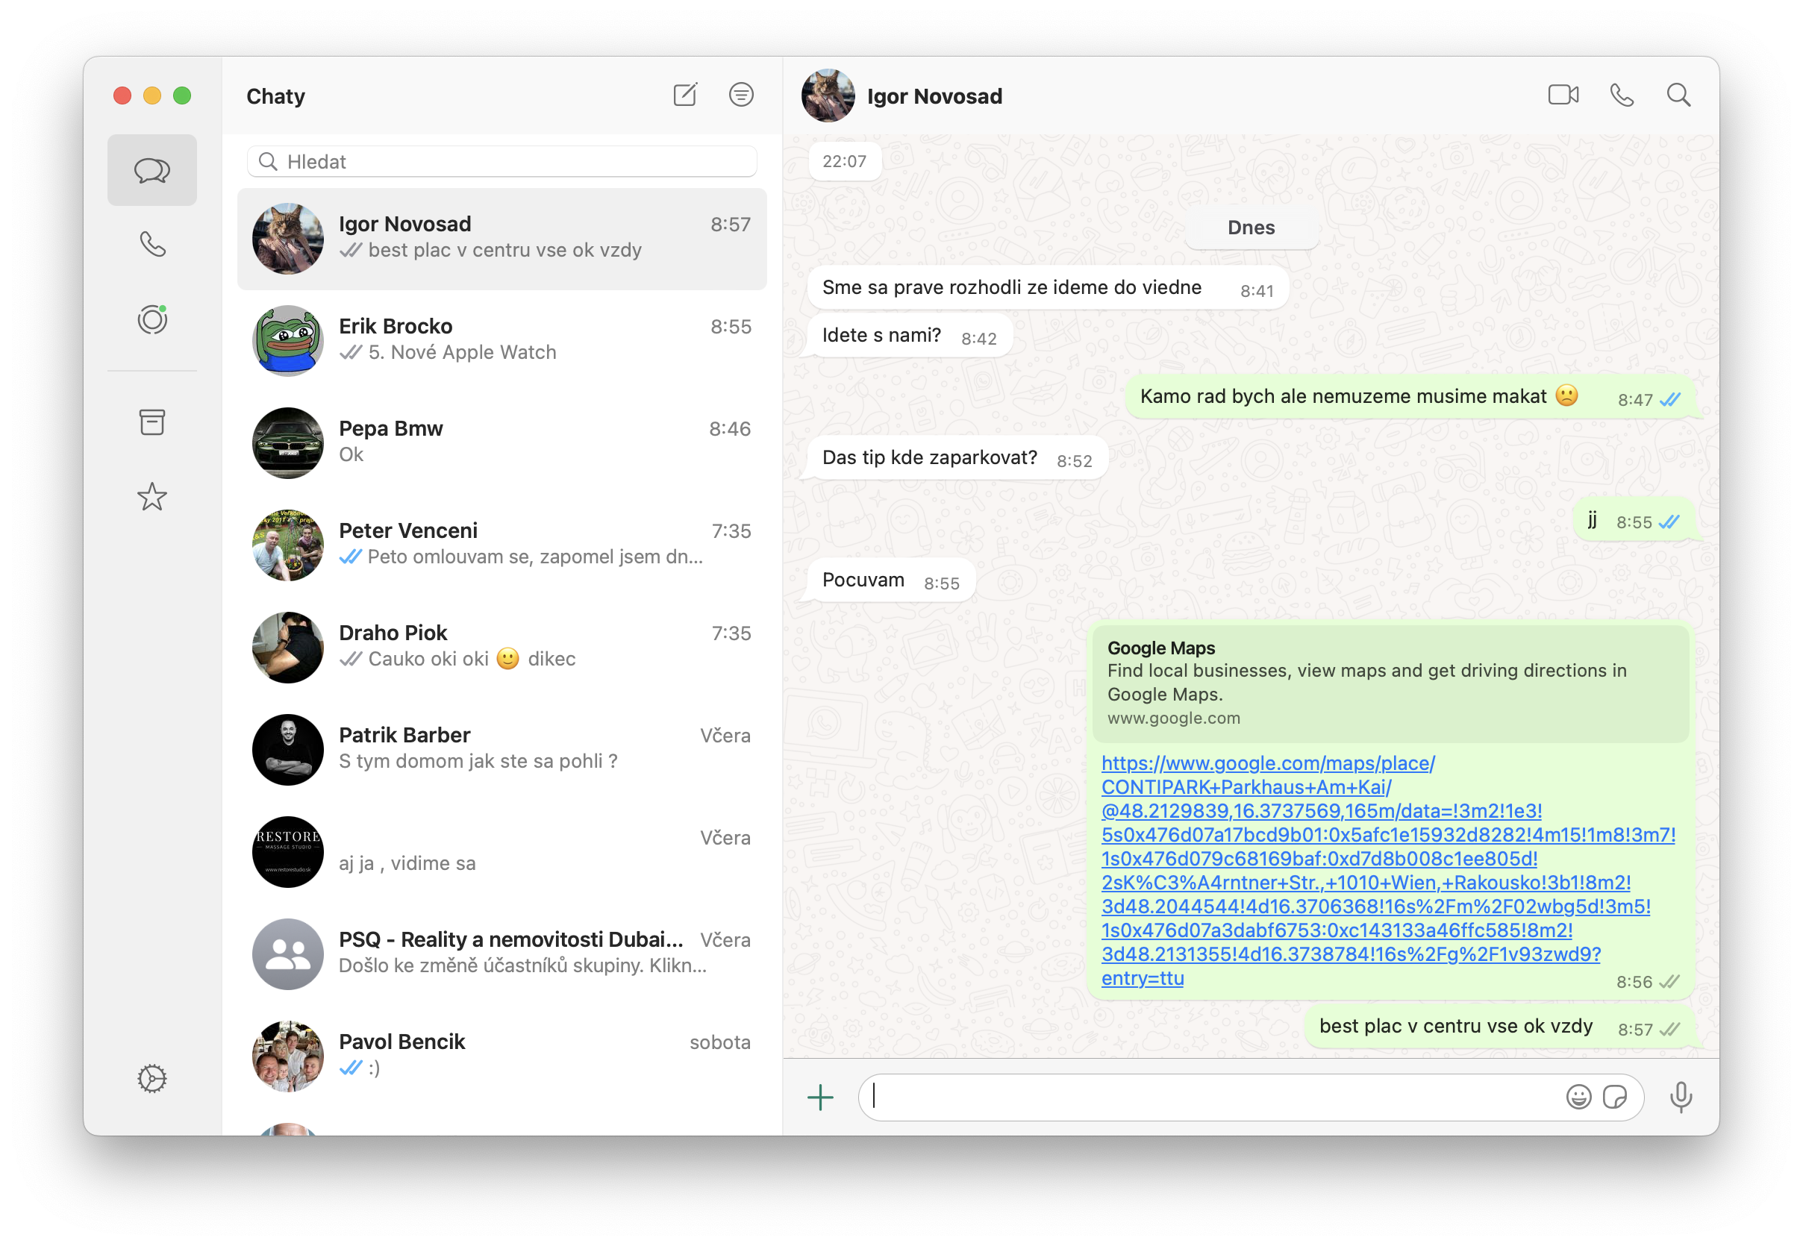
Task: Compose a new chat
Action: point(685,96)
